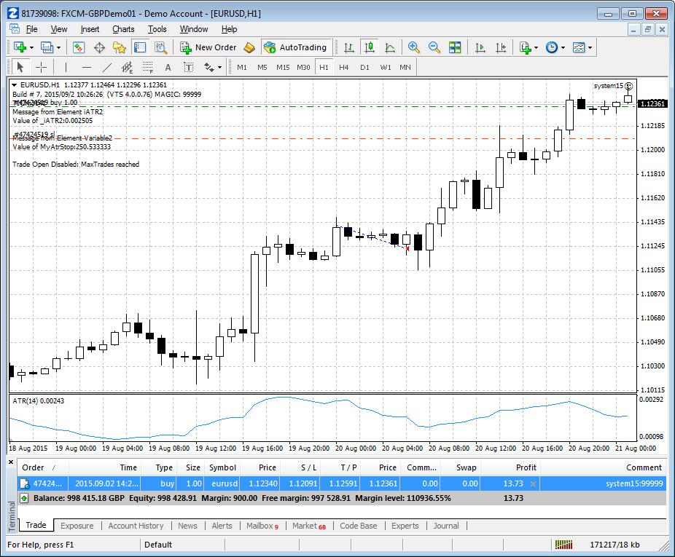Open the Mailbox tab
This screenshot has height=557, width=675.
262,526
